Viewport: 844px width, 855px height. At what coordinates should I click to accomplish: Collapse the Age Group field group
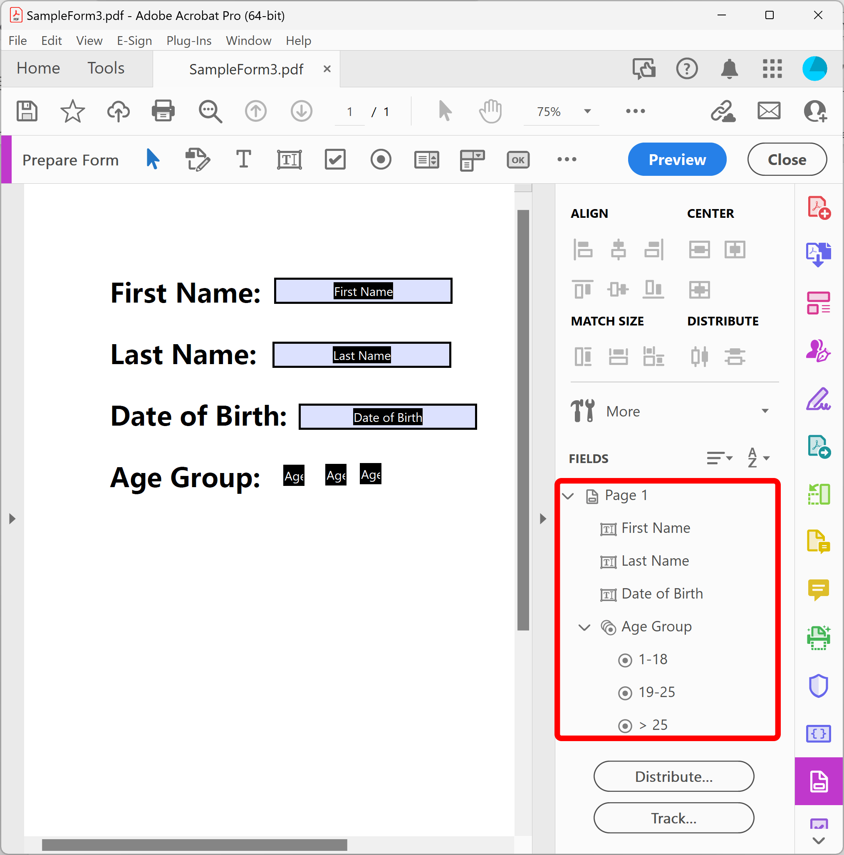(584, 628)
